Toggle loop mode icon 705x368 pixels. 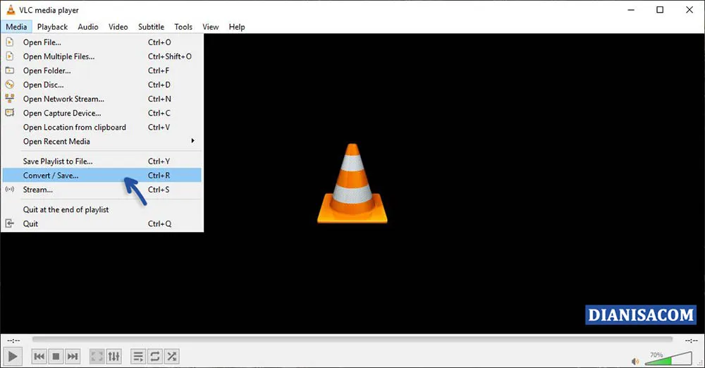pyautogui.click(x=154, y=357)
